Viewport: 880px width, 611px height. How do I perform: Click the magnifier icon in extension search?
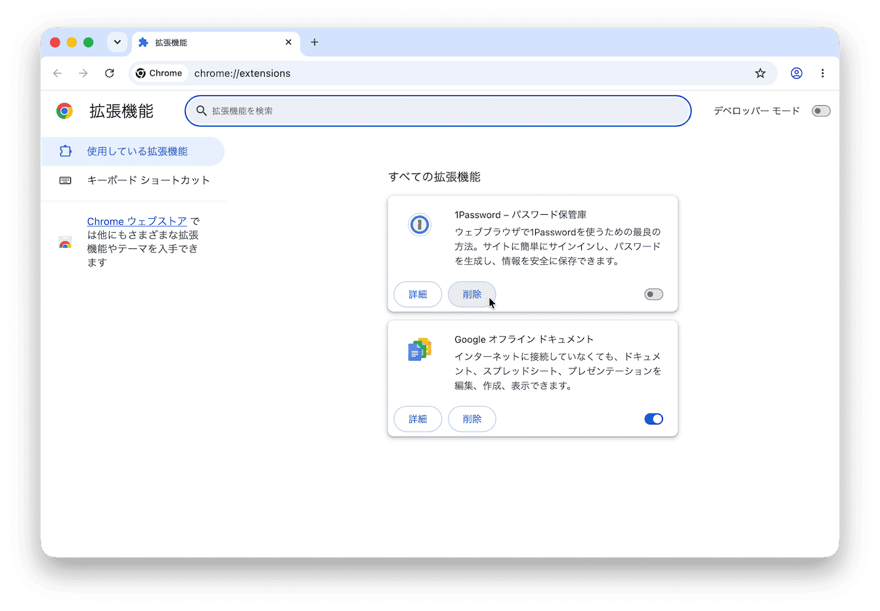point(202,111)
